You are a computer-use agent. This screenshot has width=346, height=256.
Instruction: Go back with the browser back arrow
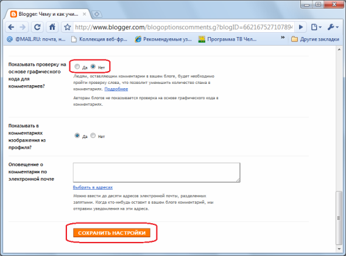11,27
